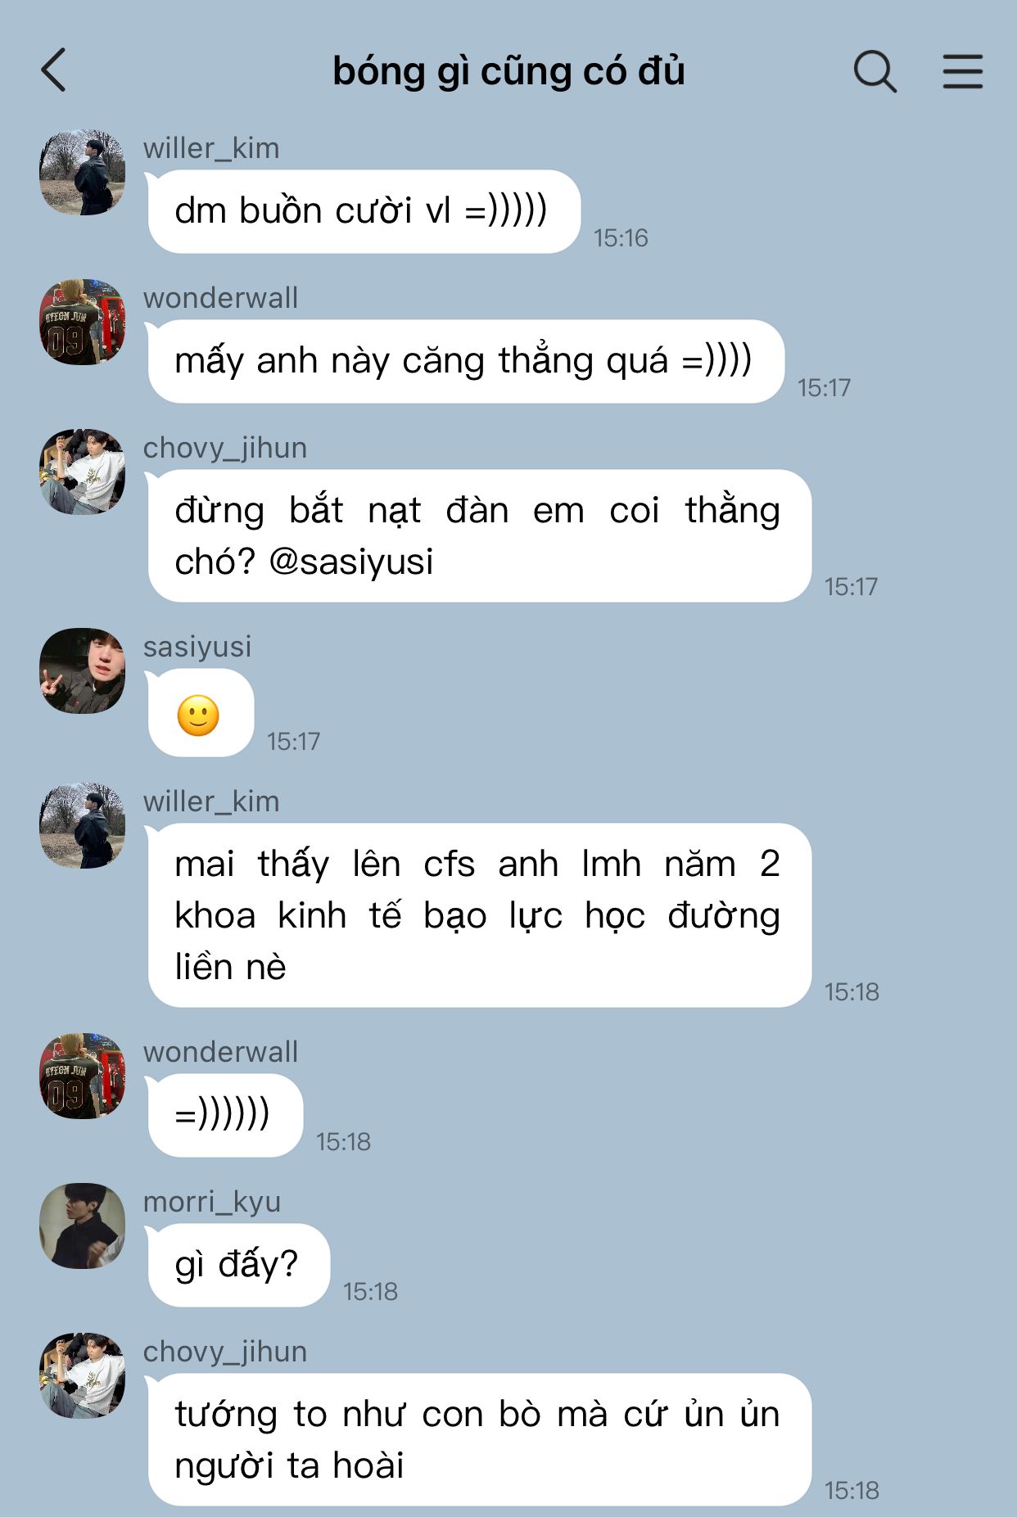This screenshot has height=1517, width=1017.
Task: Tap the '=))))))' bubble from wonderwall
Action: [225, 1115]
